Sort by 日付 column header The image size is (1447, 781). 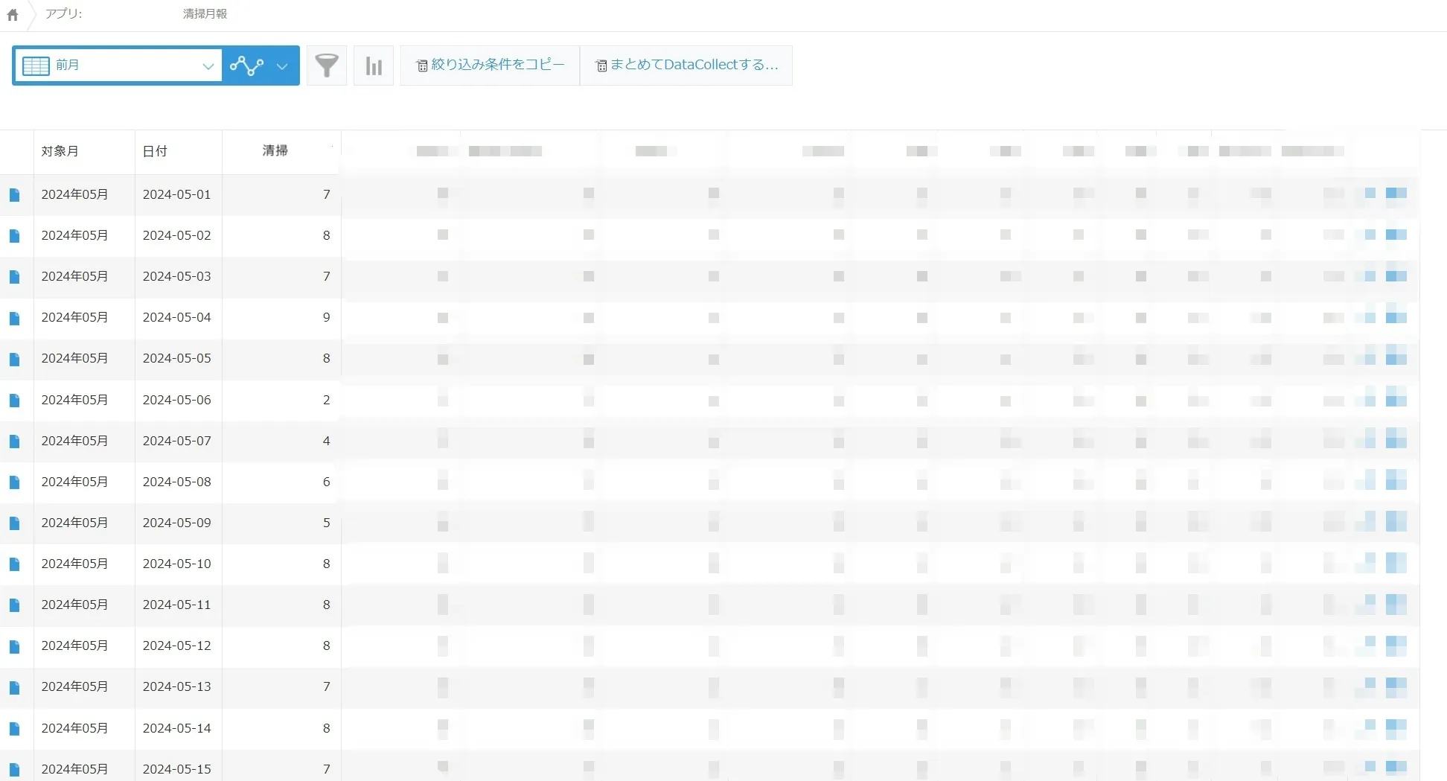(x=155, y=151)
